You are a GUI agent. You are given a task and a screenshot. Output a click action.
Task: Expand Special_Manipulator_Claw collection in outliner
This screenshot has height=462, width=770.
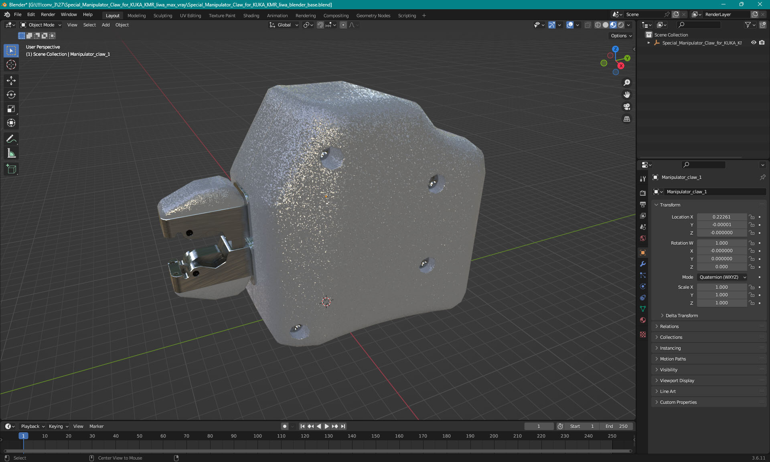click(649, 43)
